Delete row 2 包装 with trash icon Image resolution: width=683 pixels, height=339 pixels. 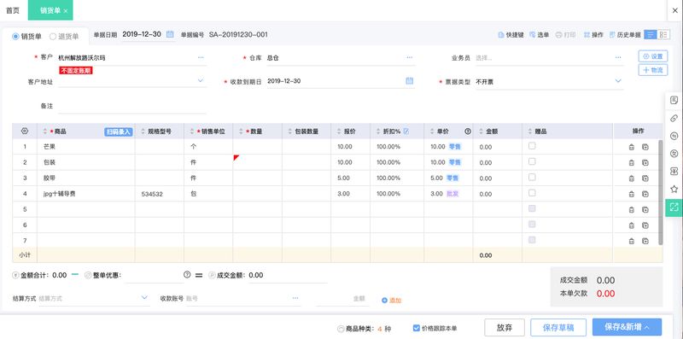[632, 162]
